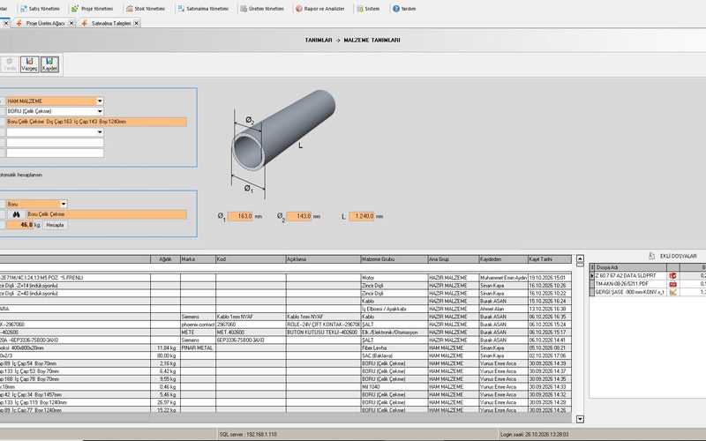
Task: Click the 80,00 kg weight cell
Action: 165,355
